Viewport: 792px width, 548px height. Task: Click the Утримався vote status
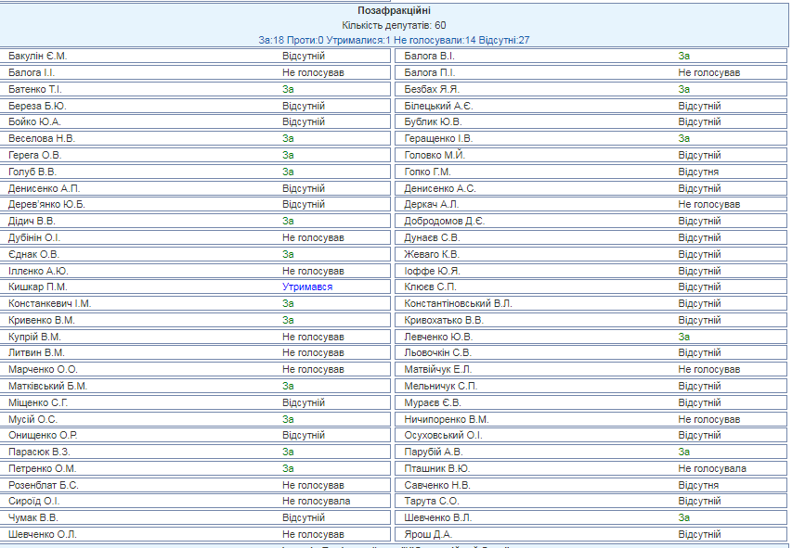tap(307, 287)
